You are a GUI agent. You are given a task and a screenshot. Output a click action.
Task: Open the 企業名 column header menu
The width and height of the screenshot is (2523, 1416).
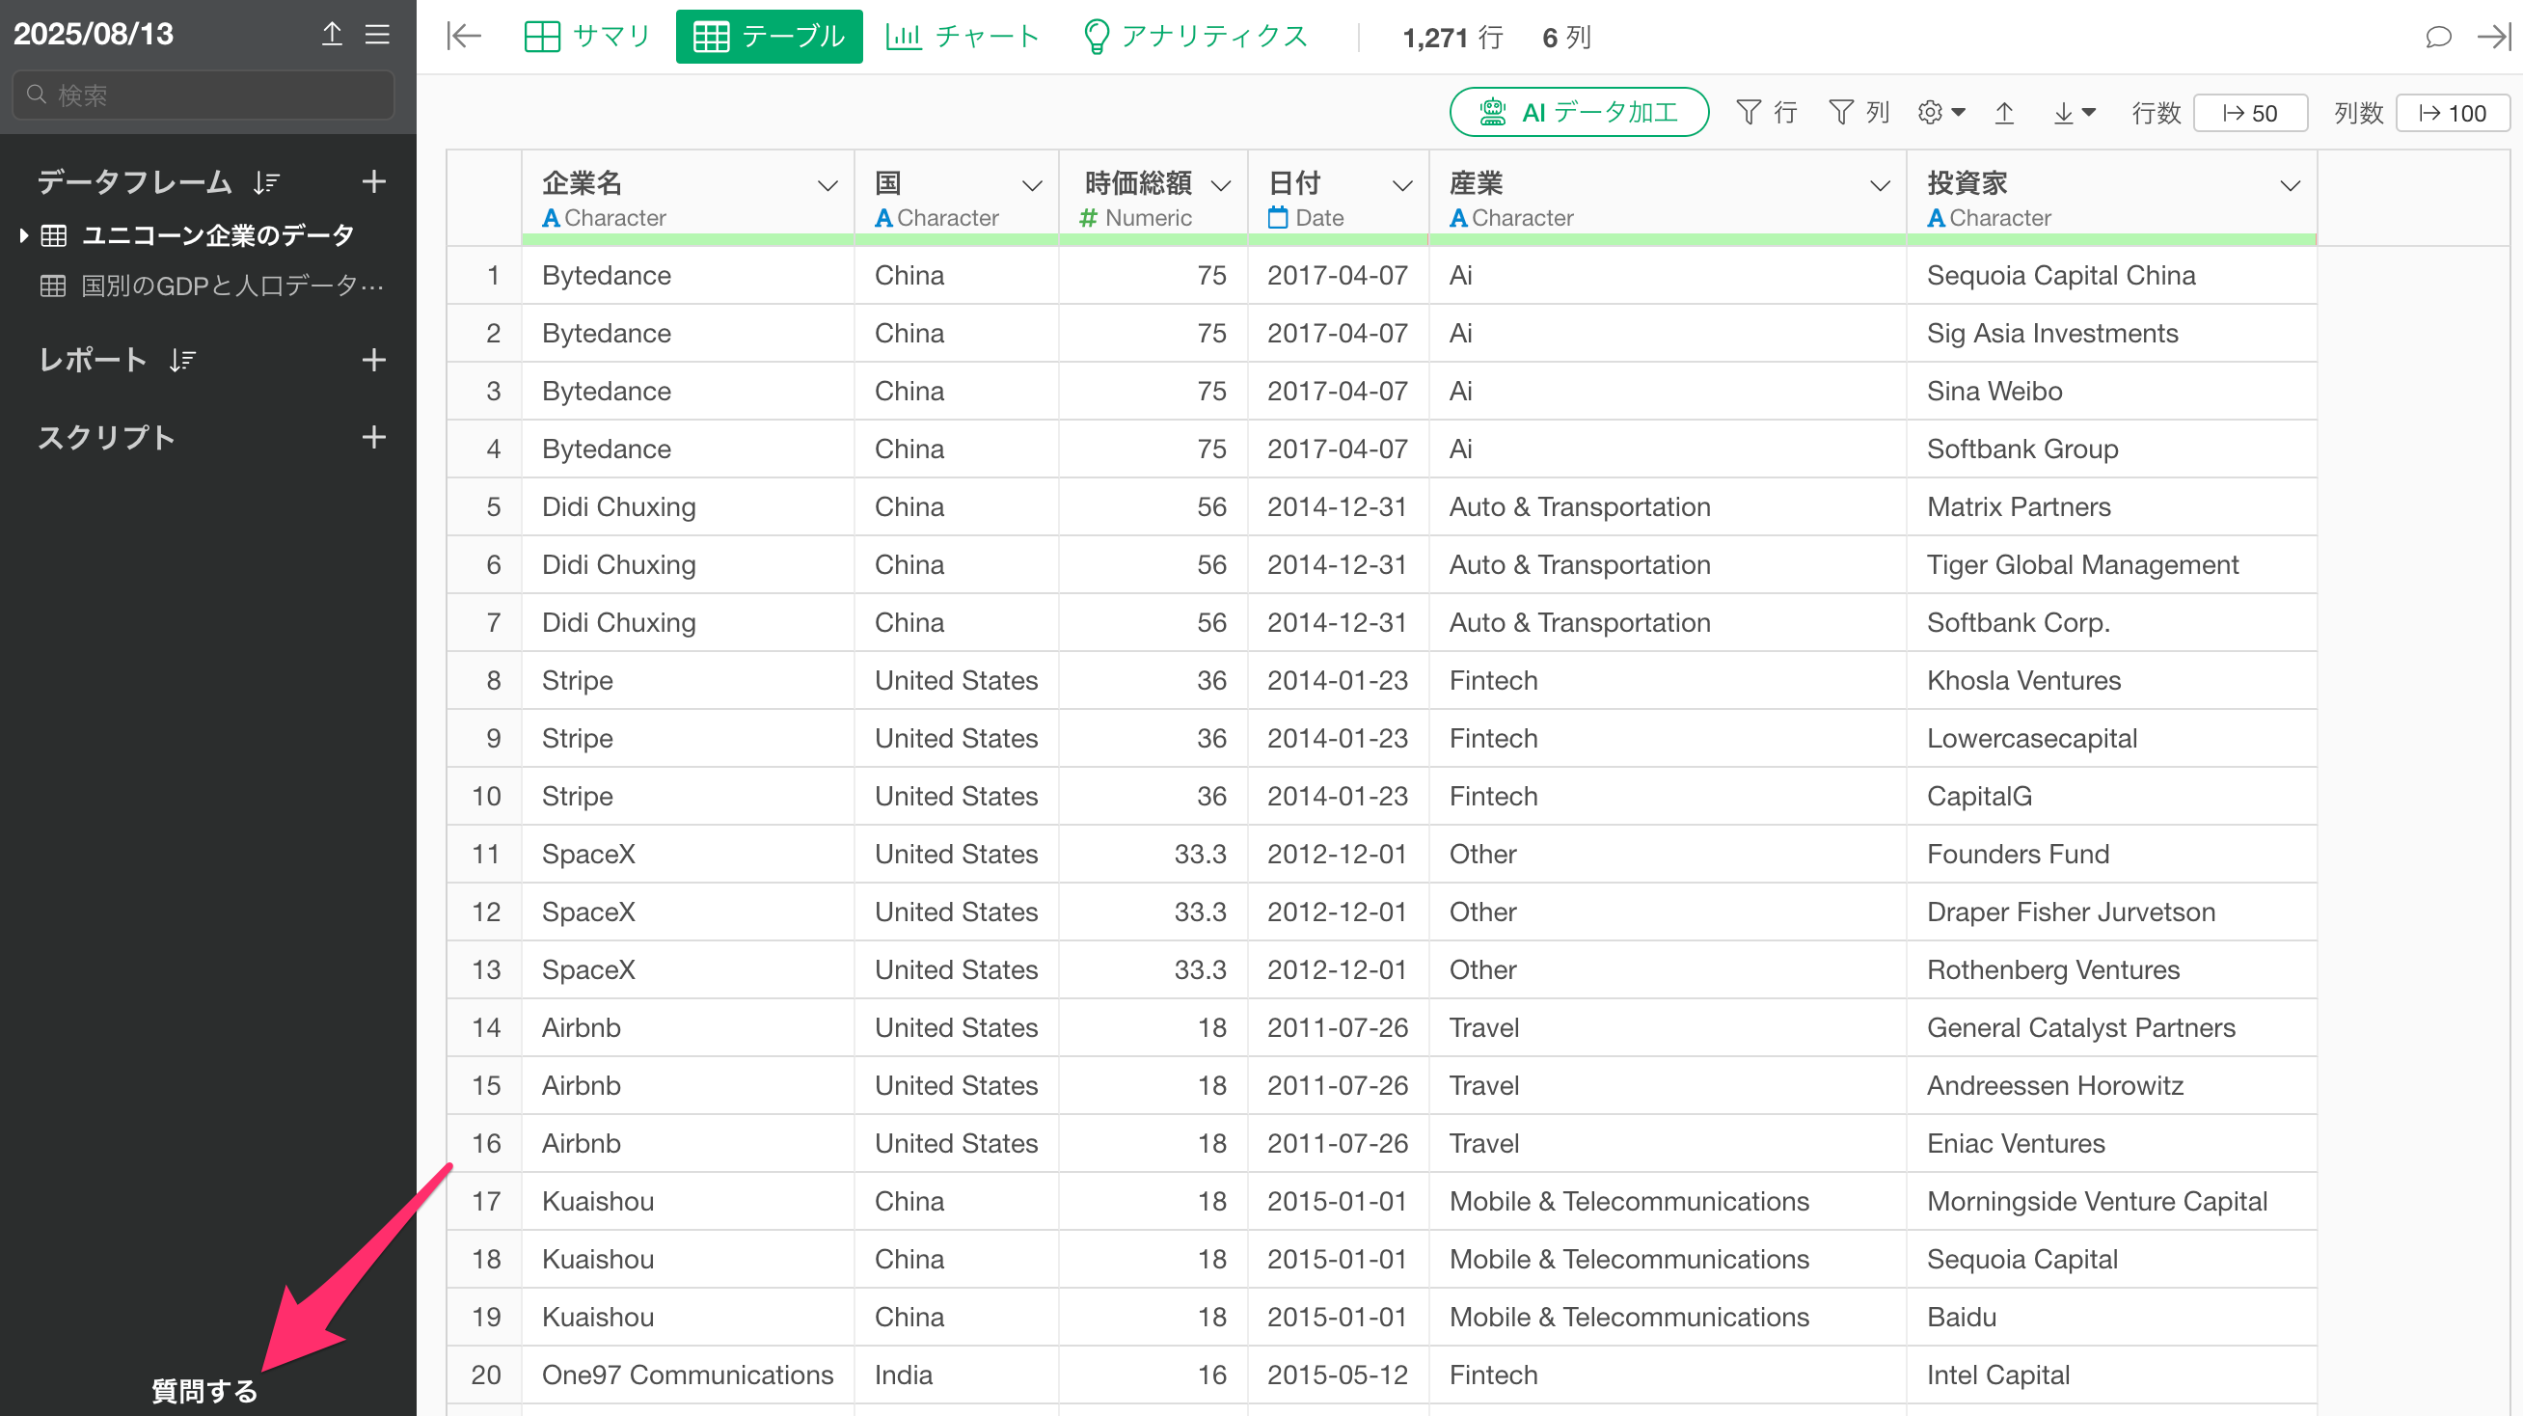(x=827, y=186)
